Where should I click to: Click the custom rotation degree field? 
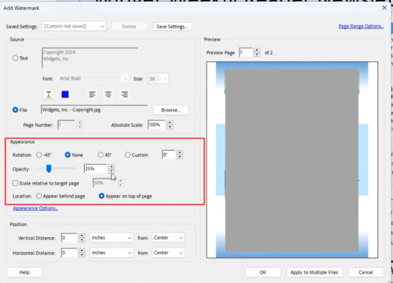[169, 155]
